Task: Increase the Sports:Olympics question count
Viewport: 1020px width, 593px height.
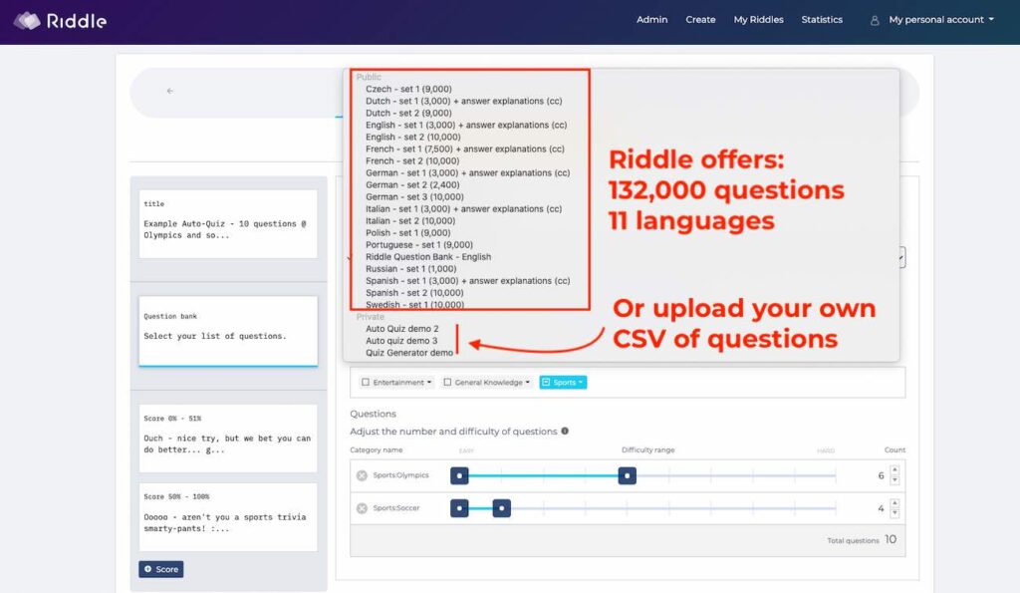Action: (x=894, y=470)
